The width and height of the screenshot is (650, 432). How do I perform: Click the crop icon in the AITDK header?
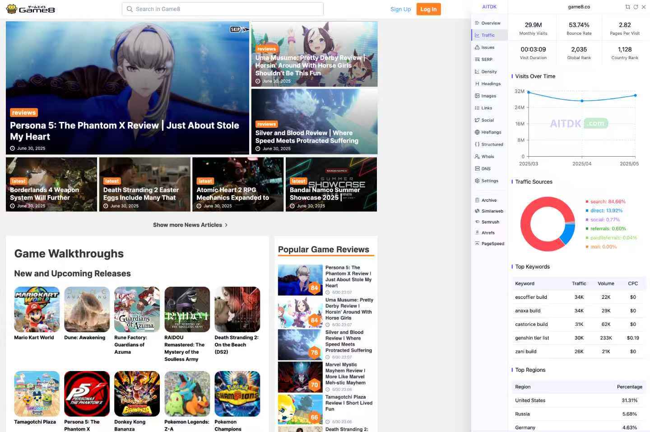click(627, 7)
